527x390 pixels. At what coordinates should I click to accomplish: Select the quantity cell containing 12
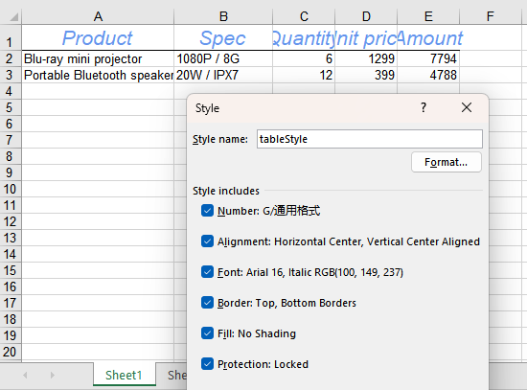pos(304,75)
